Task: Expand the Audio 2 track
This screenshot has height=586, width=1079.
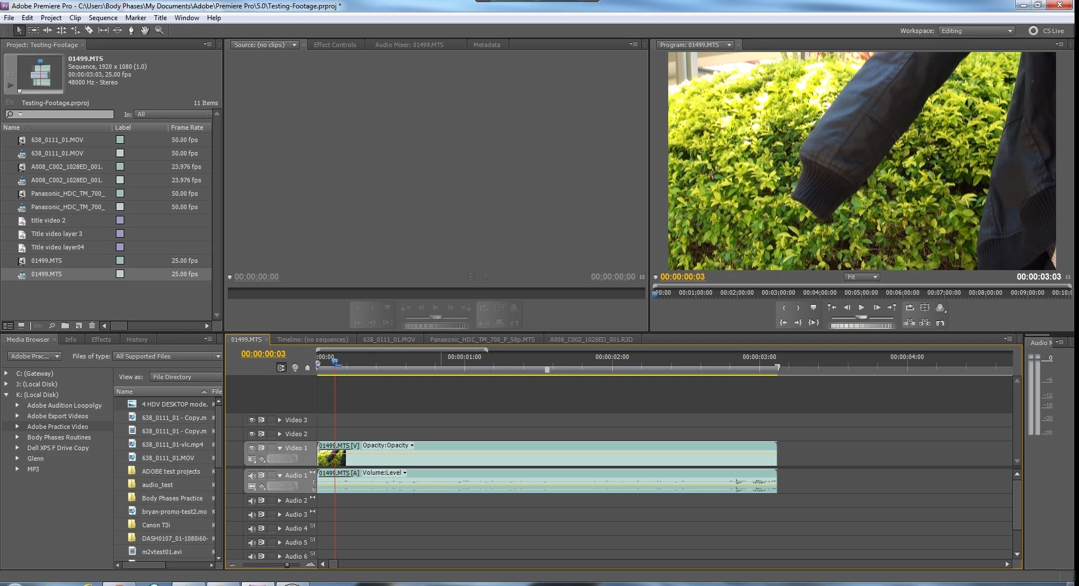Action: click(x=280, y=500)
